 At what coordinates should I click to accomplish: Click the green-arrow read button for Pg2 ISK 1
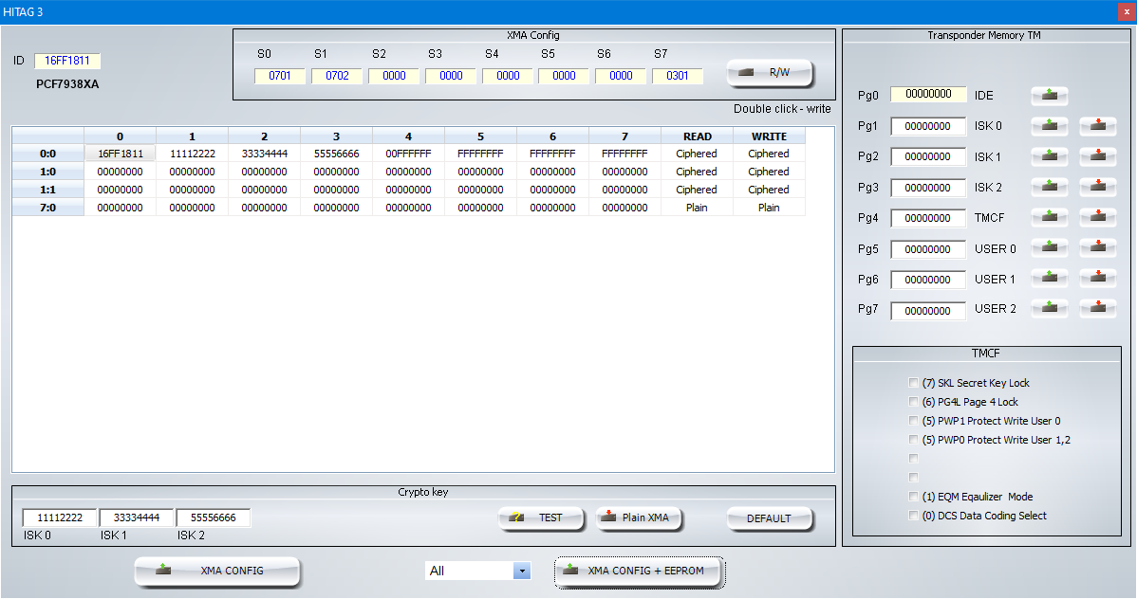point(1050,155)
